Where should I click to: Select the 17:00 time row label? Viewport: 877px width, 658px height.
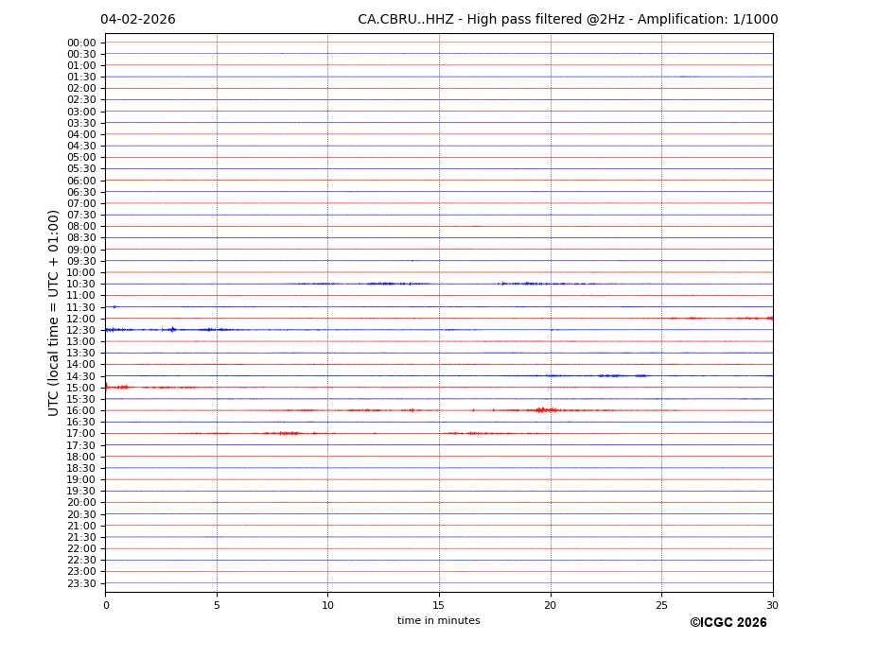pos(80,433)
